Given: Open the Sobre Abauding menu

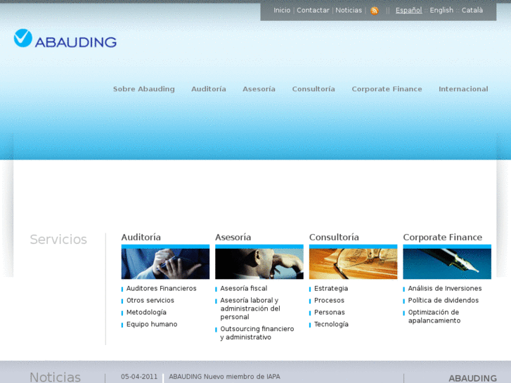Looking at the screenshot, I should (143, 89).
